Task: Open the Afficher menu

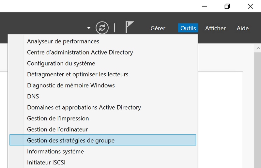Action: (215, 28)
